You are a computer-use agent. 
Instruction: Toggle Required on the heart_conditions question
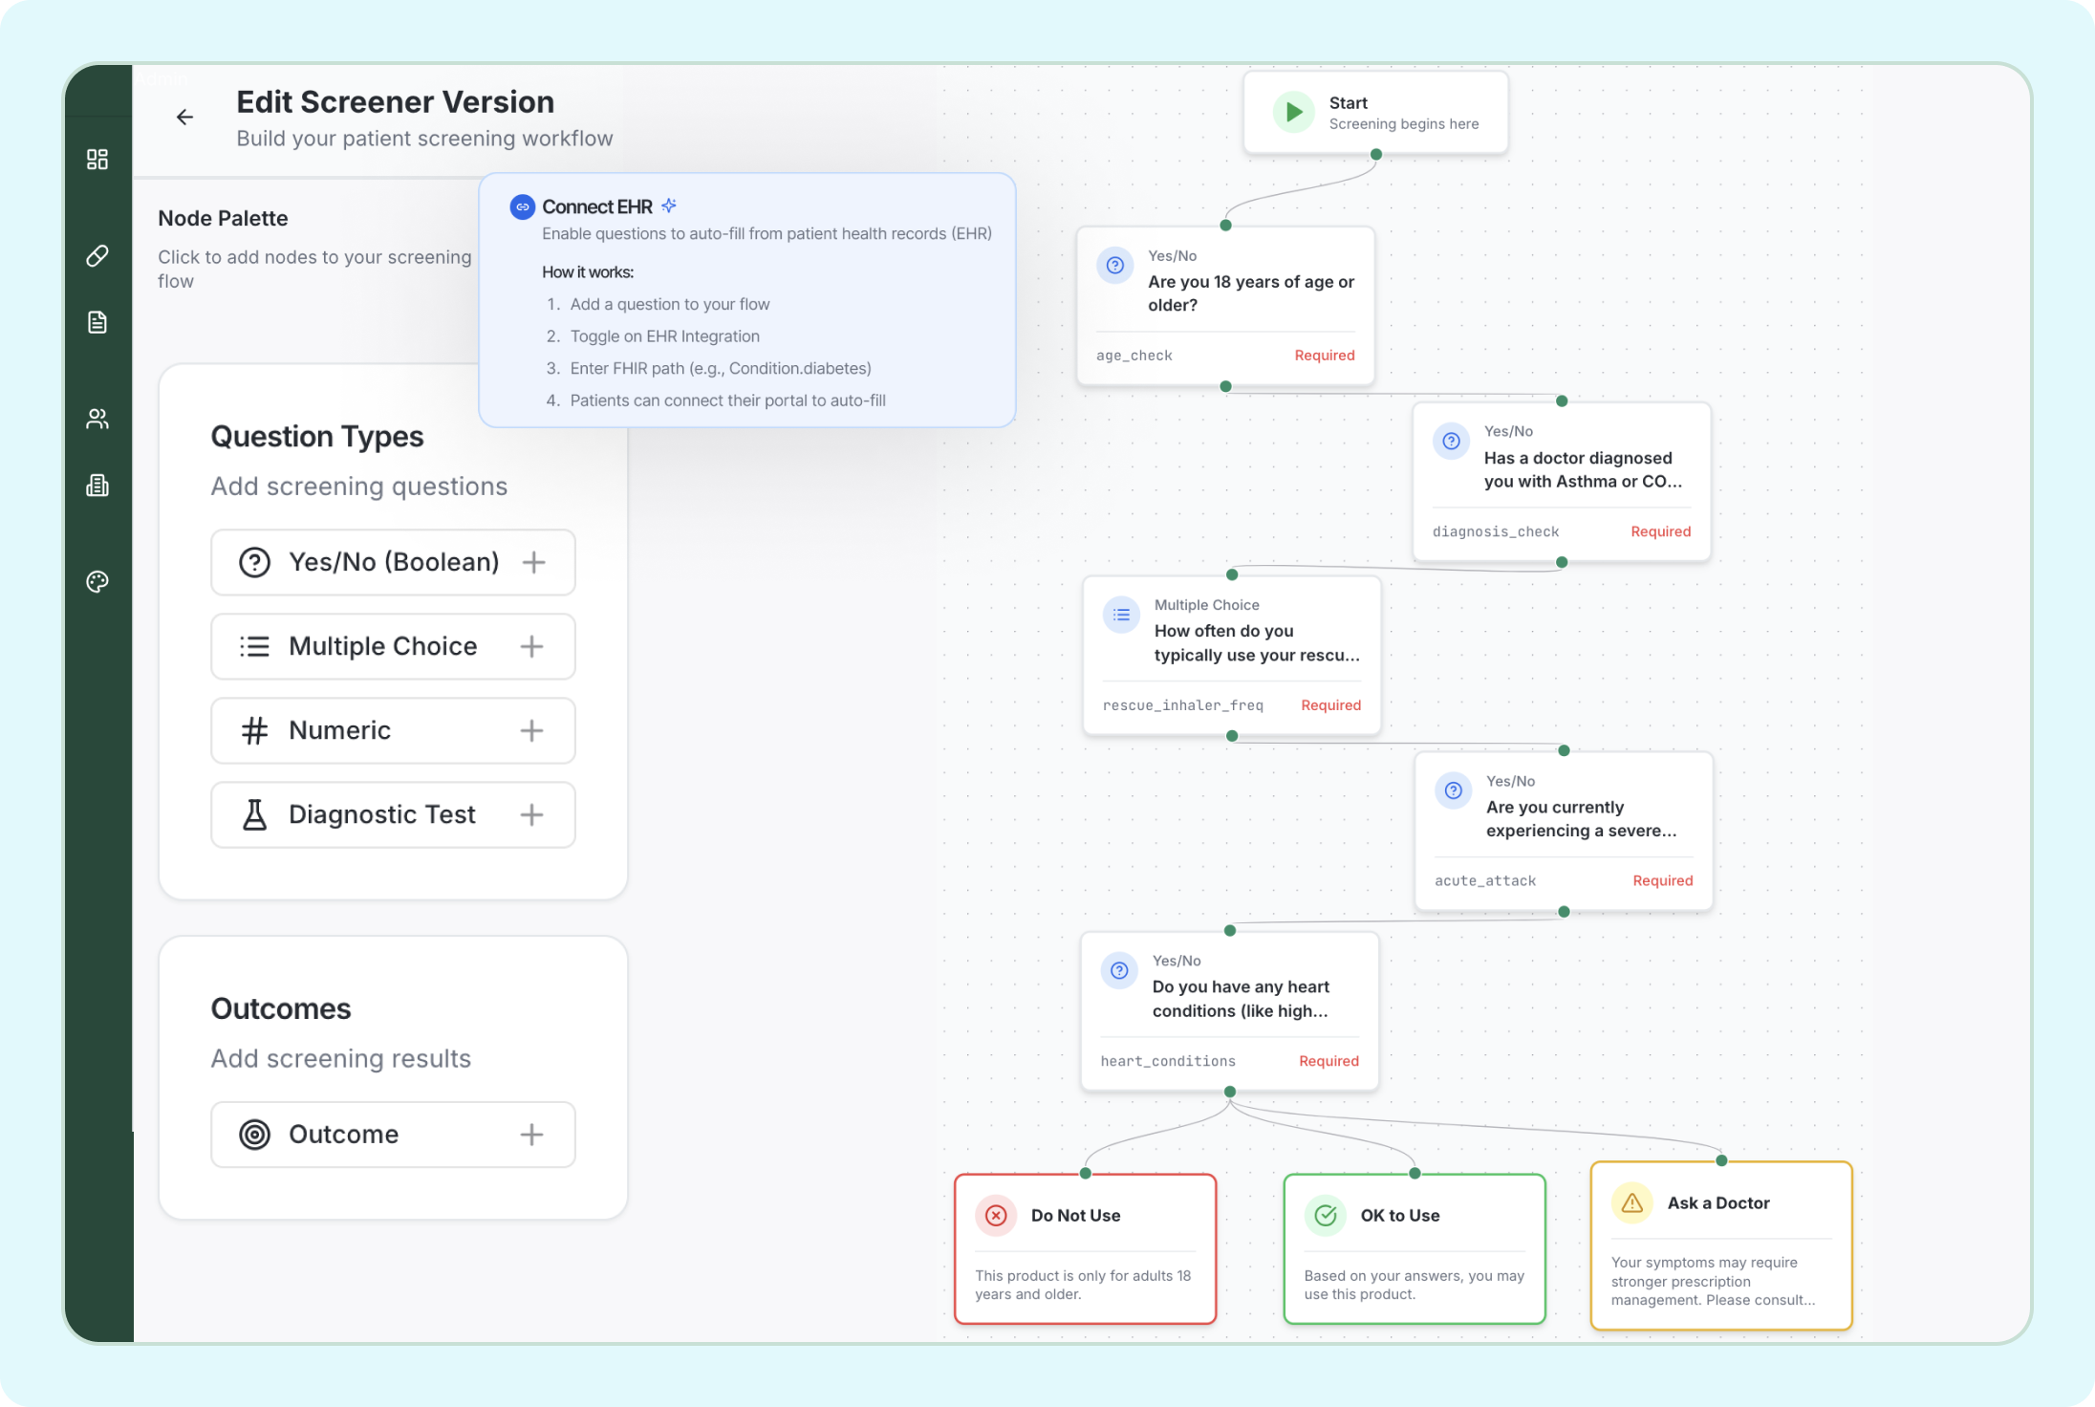pos(1328,1061)
